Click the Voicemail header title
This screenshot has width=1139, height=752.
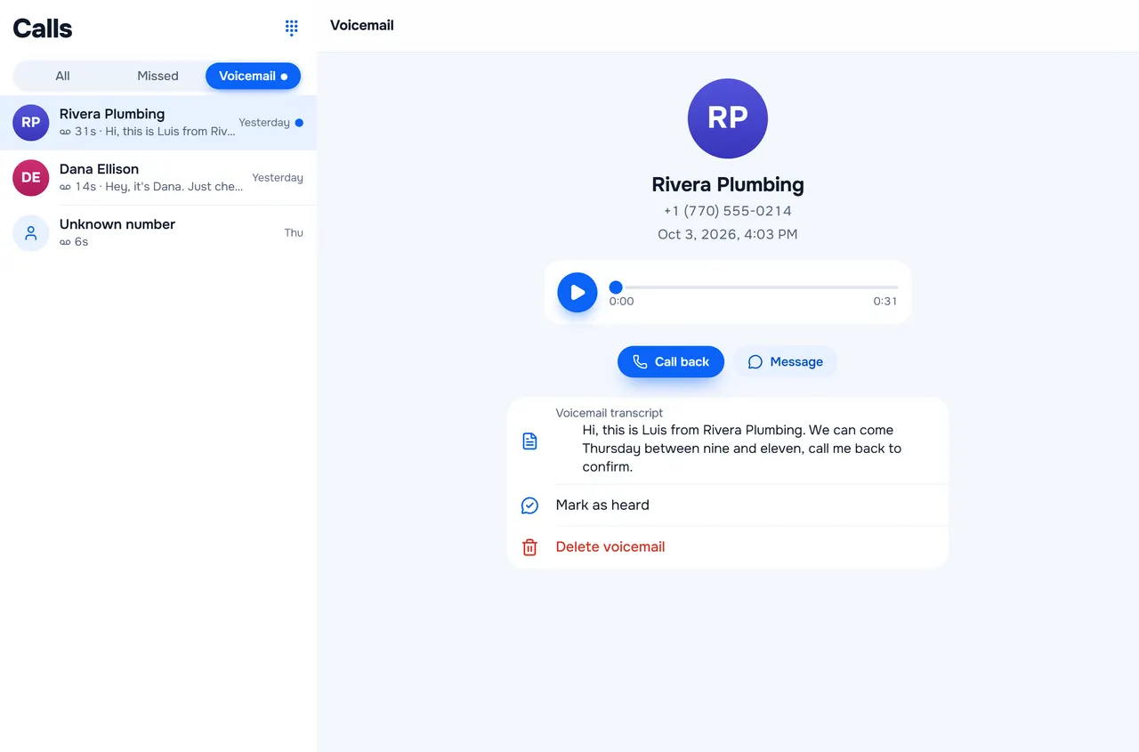[x=362, y=26]
